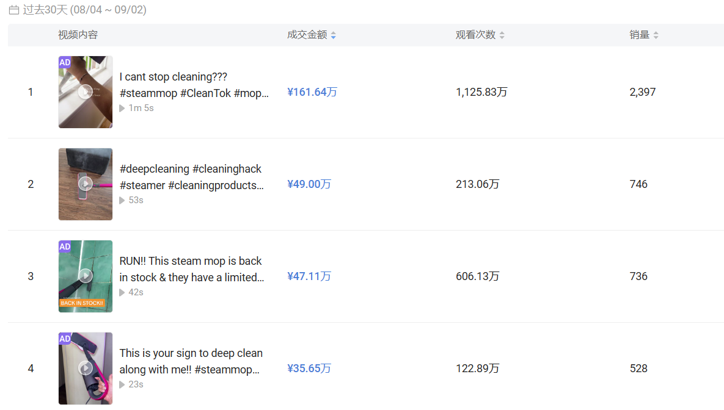Play the 'I cant stop cleaning' video
724x410 pixels.
86,92
